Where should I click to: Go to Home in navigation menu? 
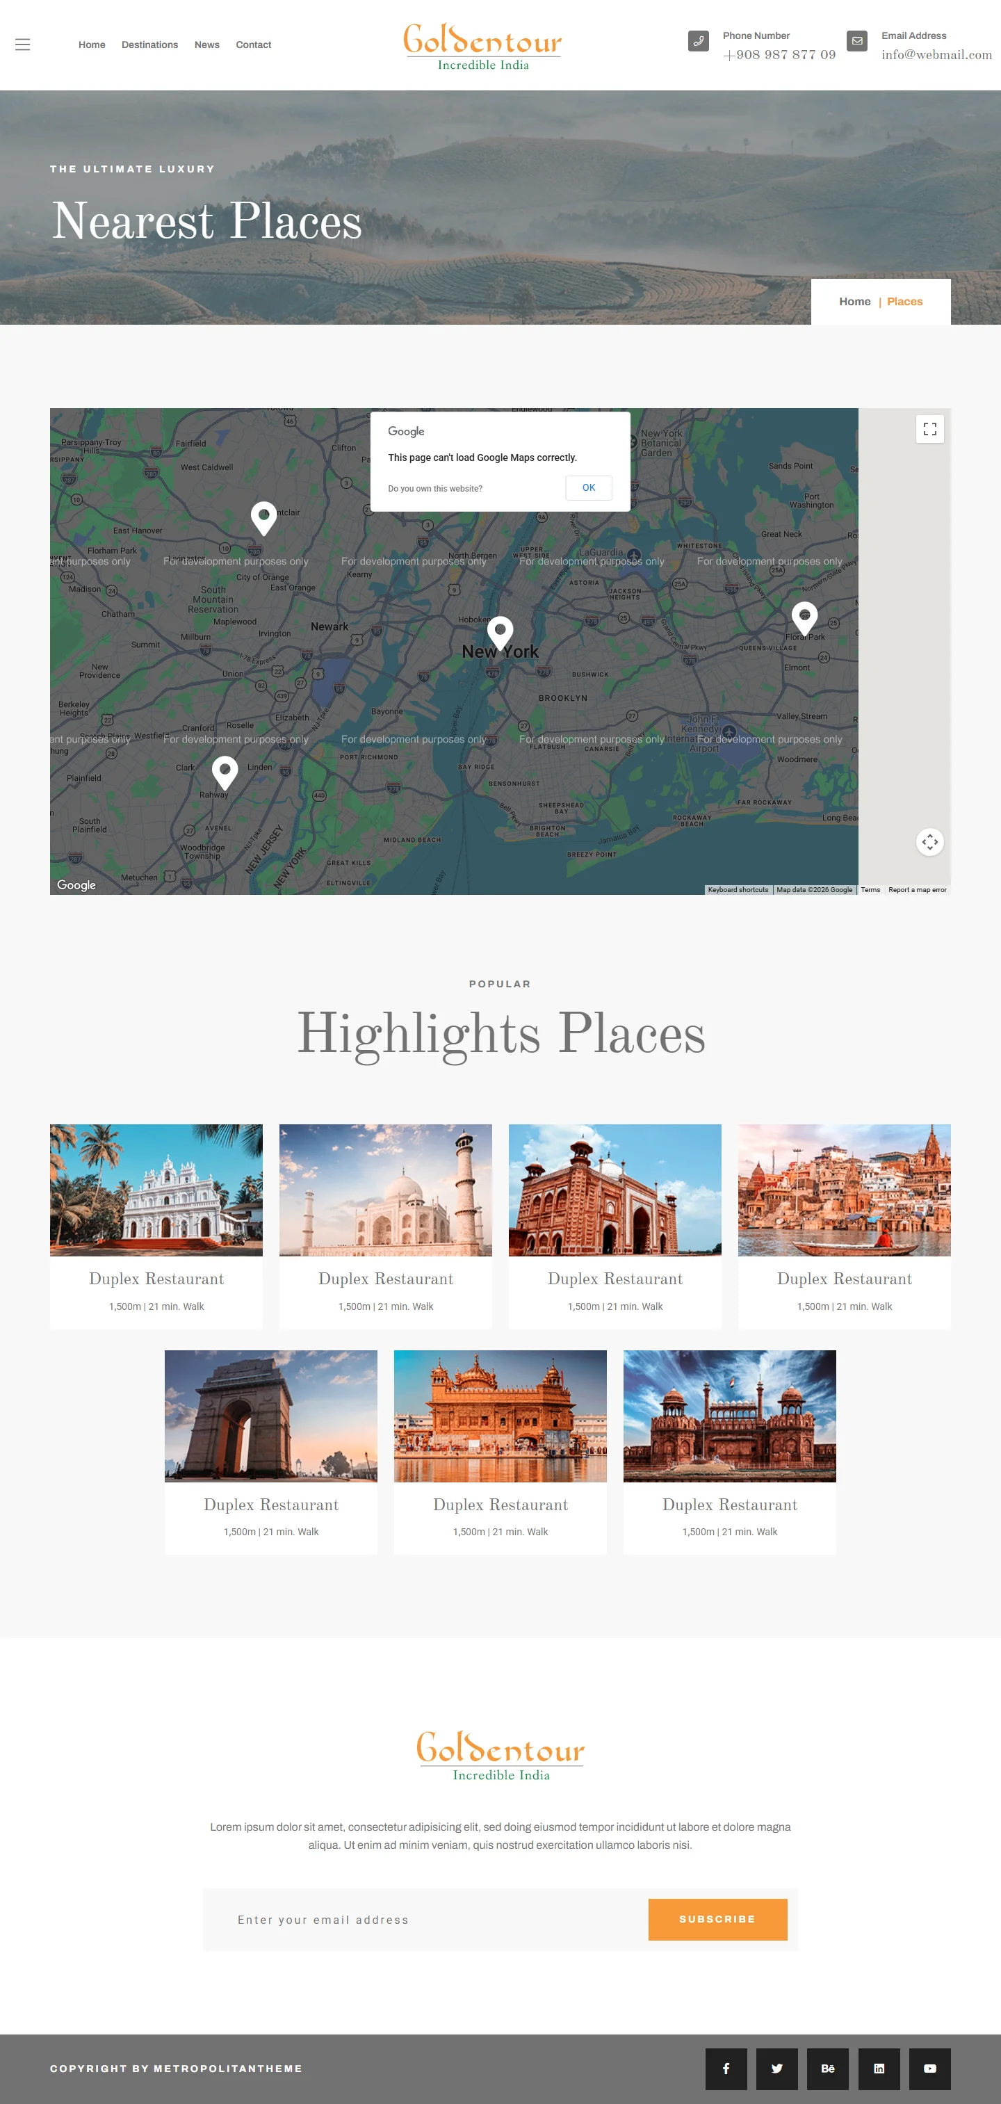click(92, 45)
